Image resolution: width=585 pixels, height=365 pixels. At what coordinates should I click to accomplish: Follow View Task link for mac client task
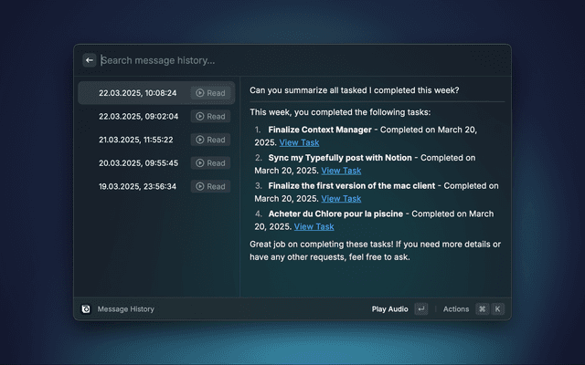click(341, 199)
